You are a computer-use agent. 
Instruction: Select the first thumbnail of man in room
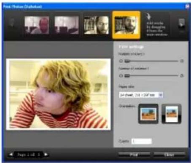(x=37, y=25)
